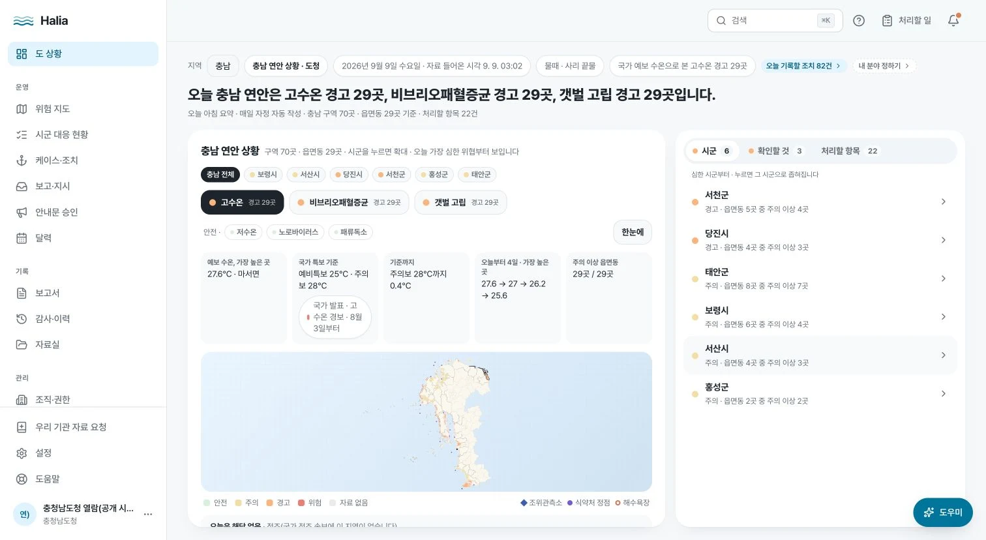Screen dimensions: 986x540
Task: Focus the 검색 search field
Action: 775,21
